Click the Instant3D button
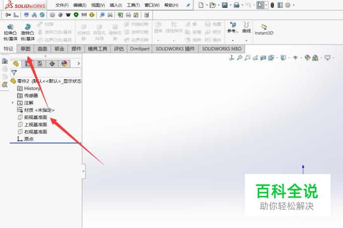Image resolution: width=343 pixels, height=228 pixels. pos(264,30)
